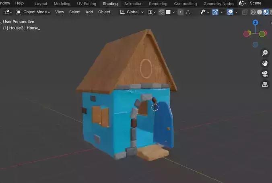Click the "User Perspective" viewport label
Screen dimensions: 272x183
[x=19, y=22]
